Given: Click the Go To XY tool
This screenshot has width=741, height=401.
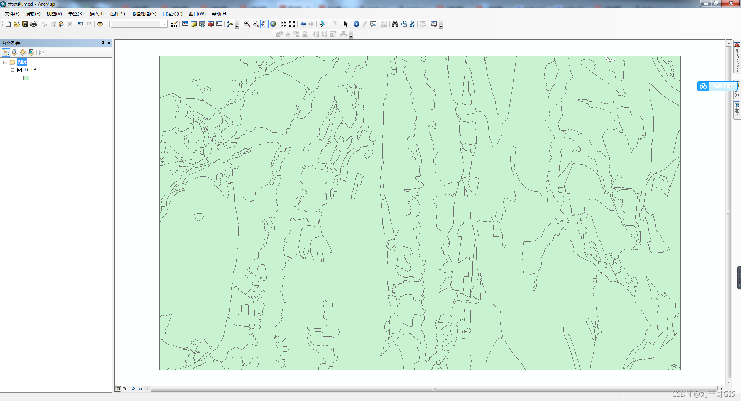Looking at the screenshot, I should click(412, 24).
